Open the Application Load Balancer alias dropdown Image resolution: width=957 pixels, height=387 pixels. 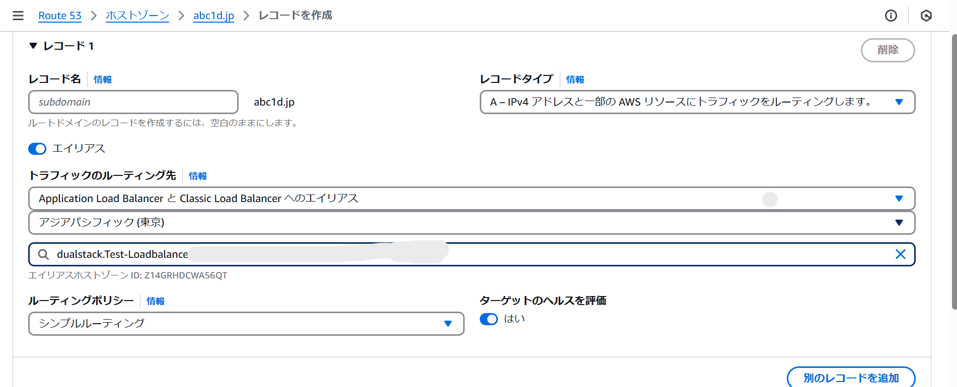(x=472, y=199)
